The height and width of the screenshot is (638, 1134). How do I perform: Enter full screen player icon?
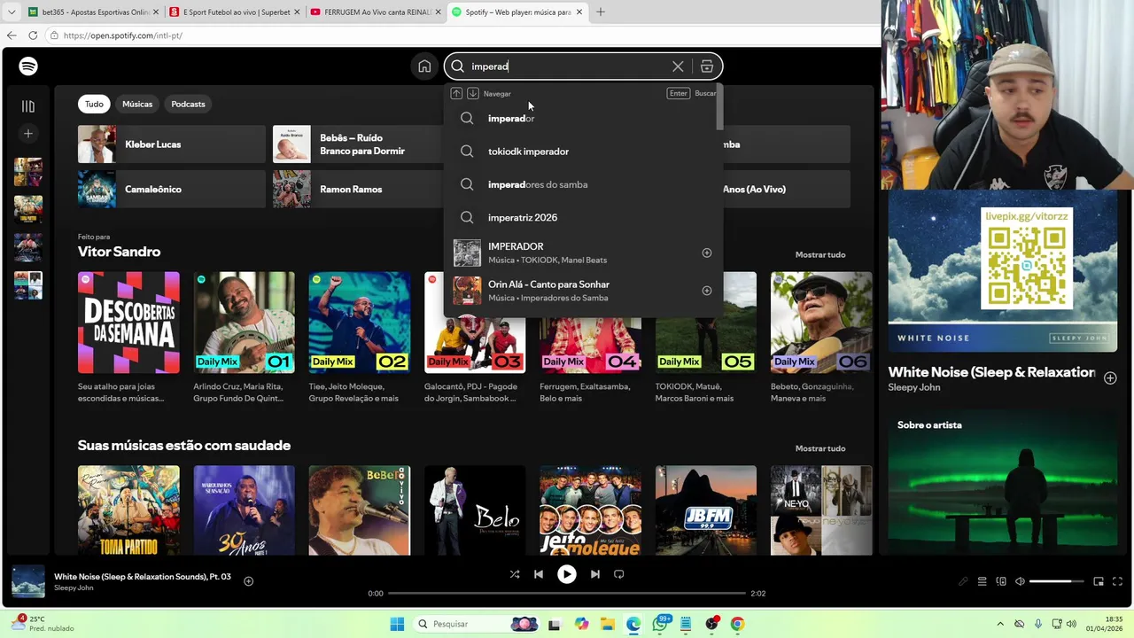pos(1117,581)
